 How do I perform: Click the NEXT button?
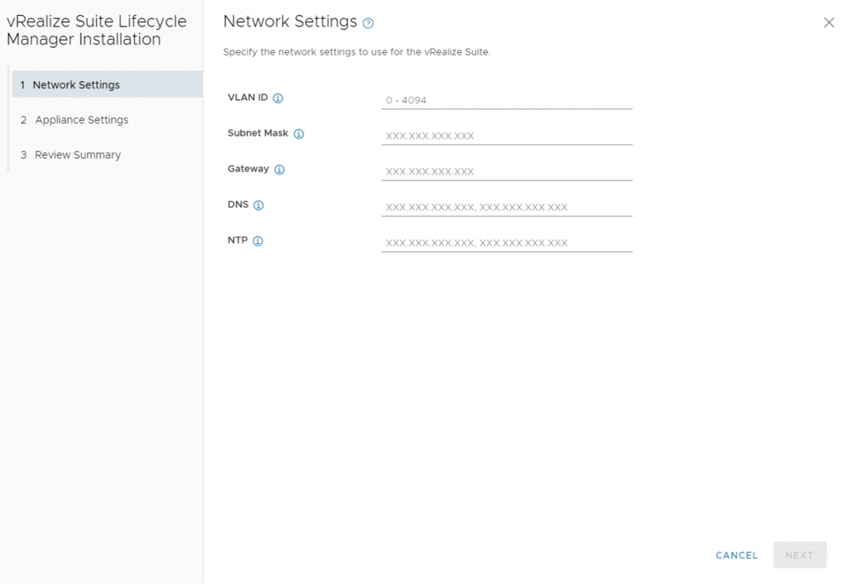[799, 555]
